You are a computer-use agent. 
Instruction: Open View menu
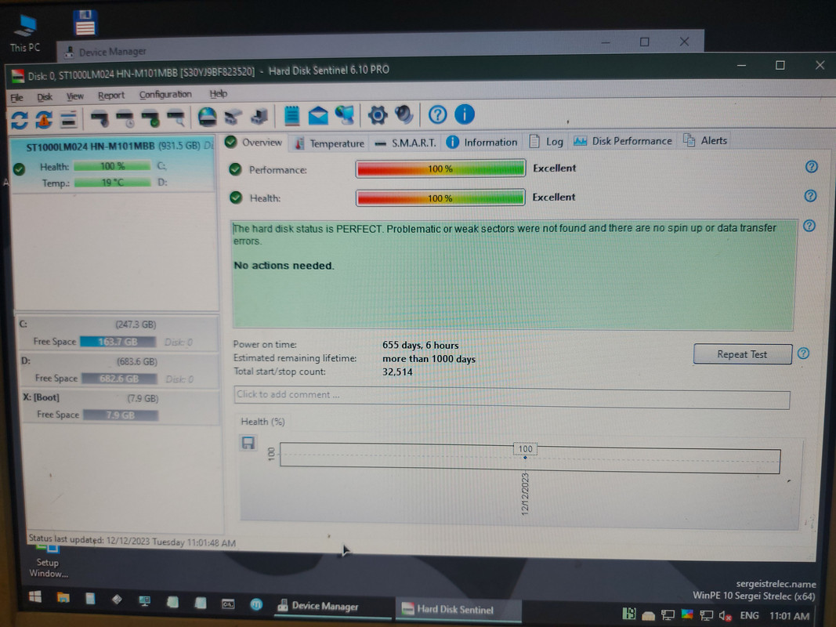74,96
